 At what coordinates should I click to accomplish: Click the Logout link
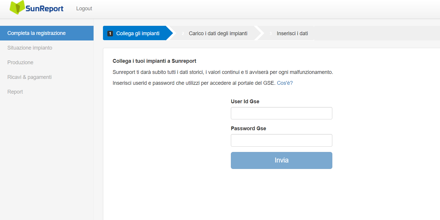point(84,9)
